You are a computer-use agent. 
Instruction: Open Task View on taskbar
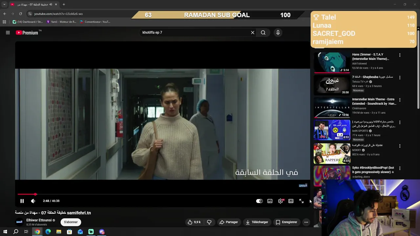(26, 232)
